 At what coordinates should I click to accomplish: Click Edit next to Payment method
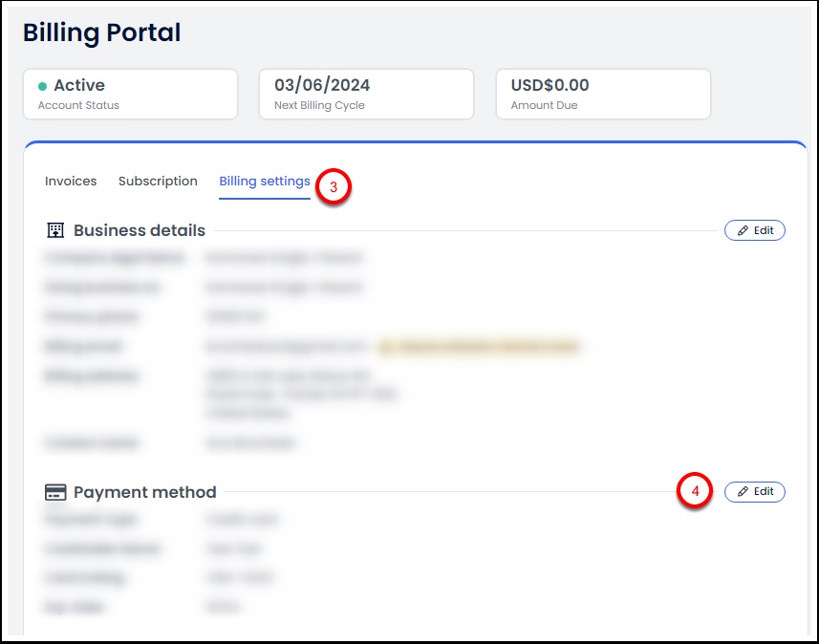point(755,492)
